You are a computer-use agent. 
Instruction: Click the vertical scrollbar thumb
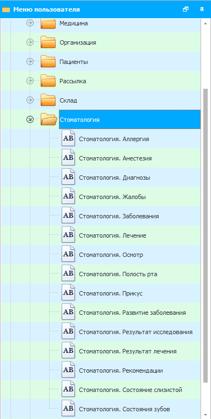coord(205,235)
